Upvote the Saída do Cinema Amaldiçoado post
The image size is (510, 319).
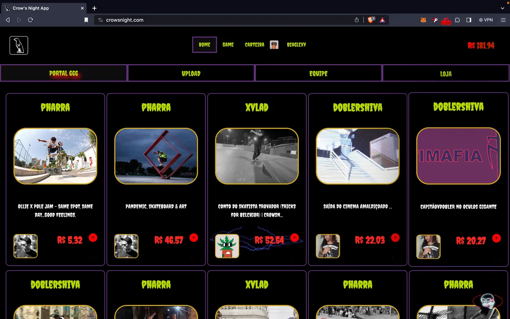tap(395, 237)
